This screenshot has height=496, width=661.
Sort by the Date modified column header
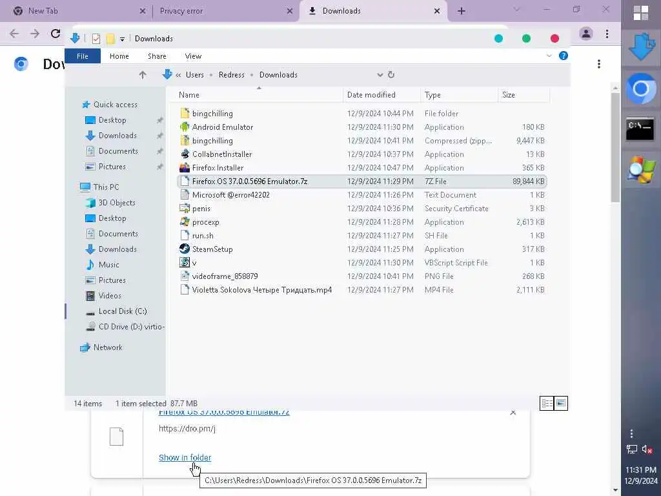point(381,95)
